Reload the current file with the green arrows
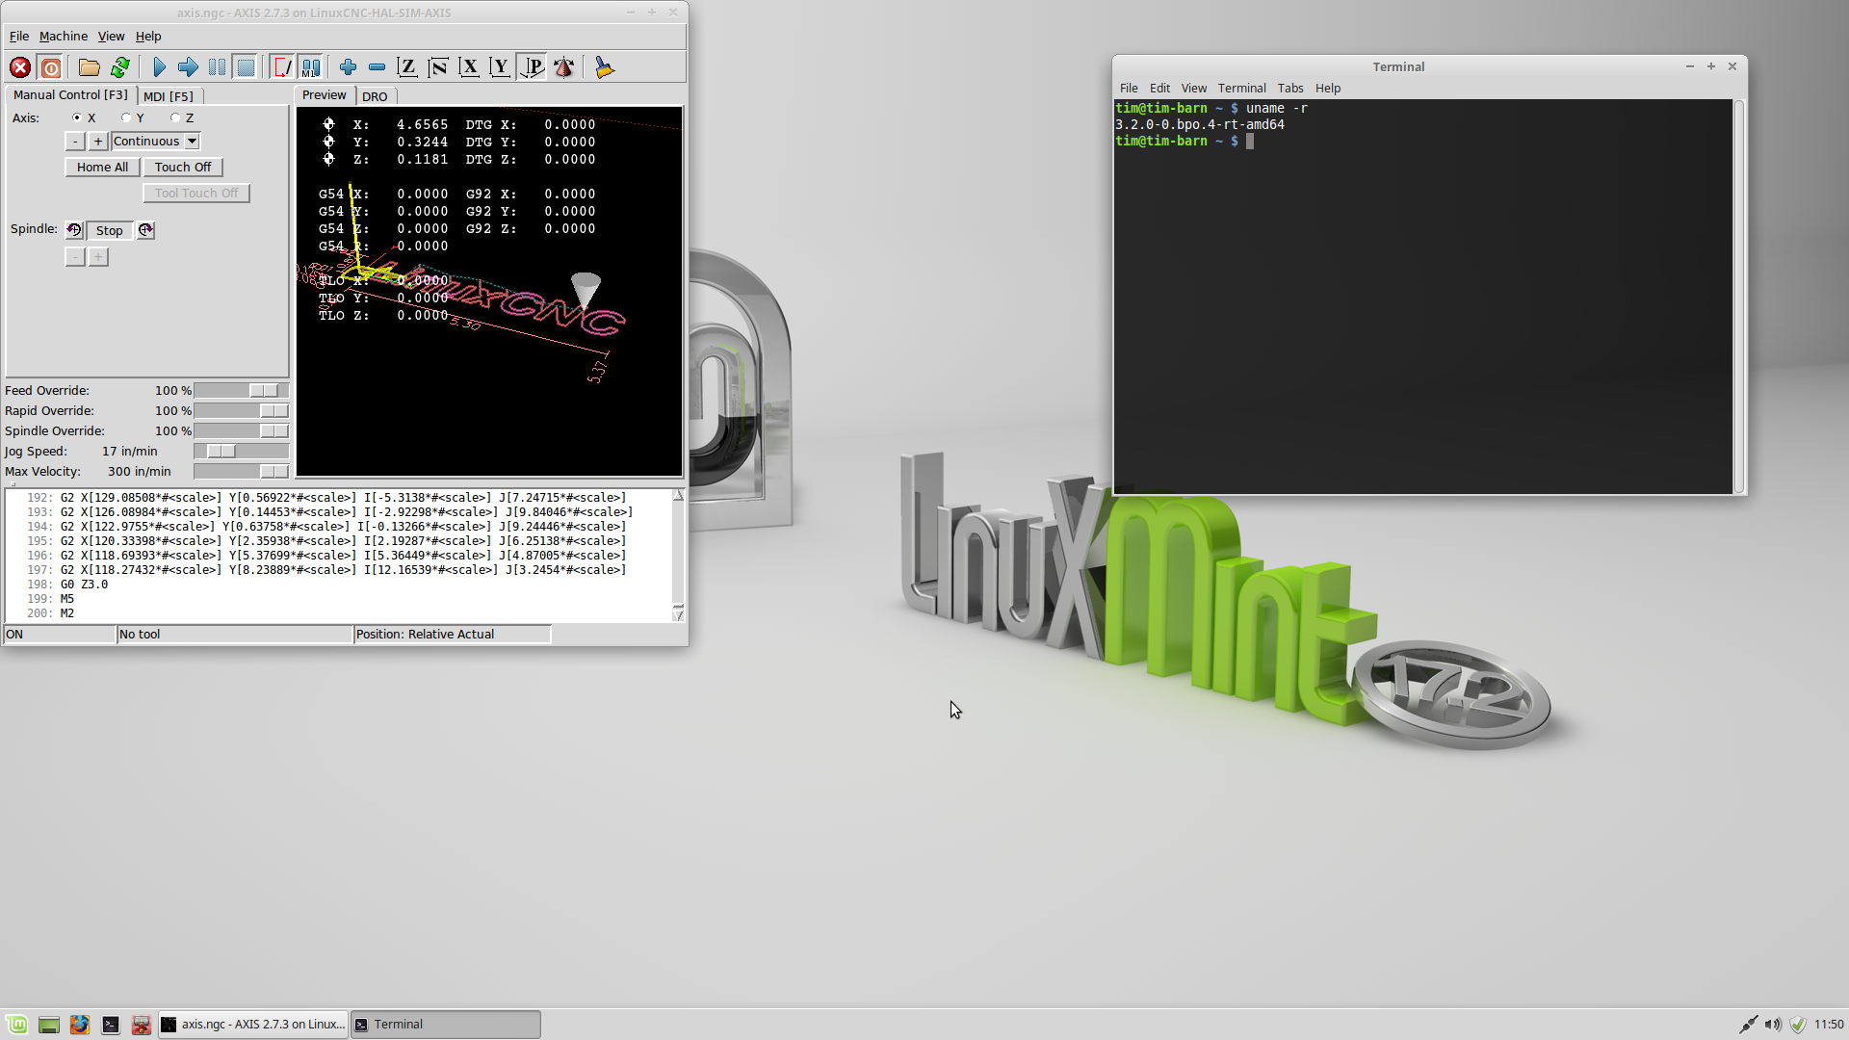 (120, 67)
